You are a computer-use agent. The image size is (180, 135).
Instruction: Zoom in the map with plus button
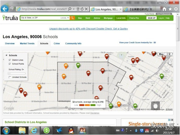click(x=170, y=60)
